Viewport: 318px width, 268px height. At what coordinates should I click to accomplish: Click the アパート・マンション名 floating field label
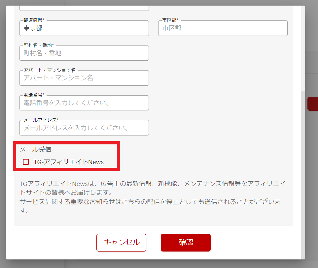[x=50, y=70]
